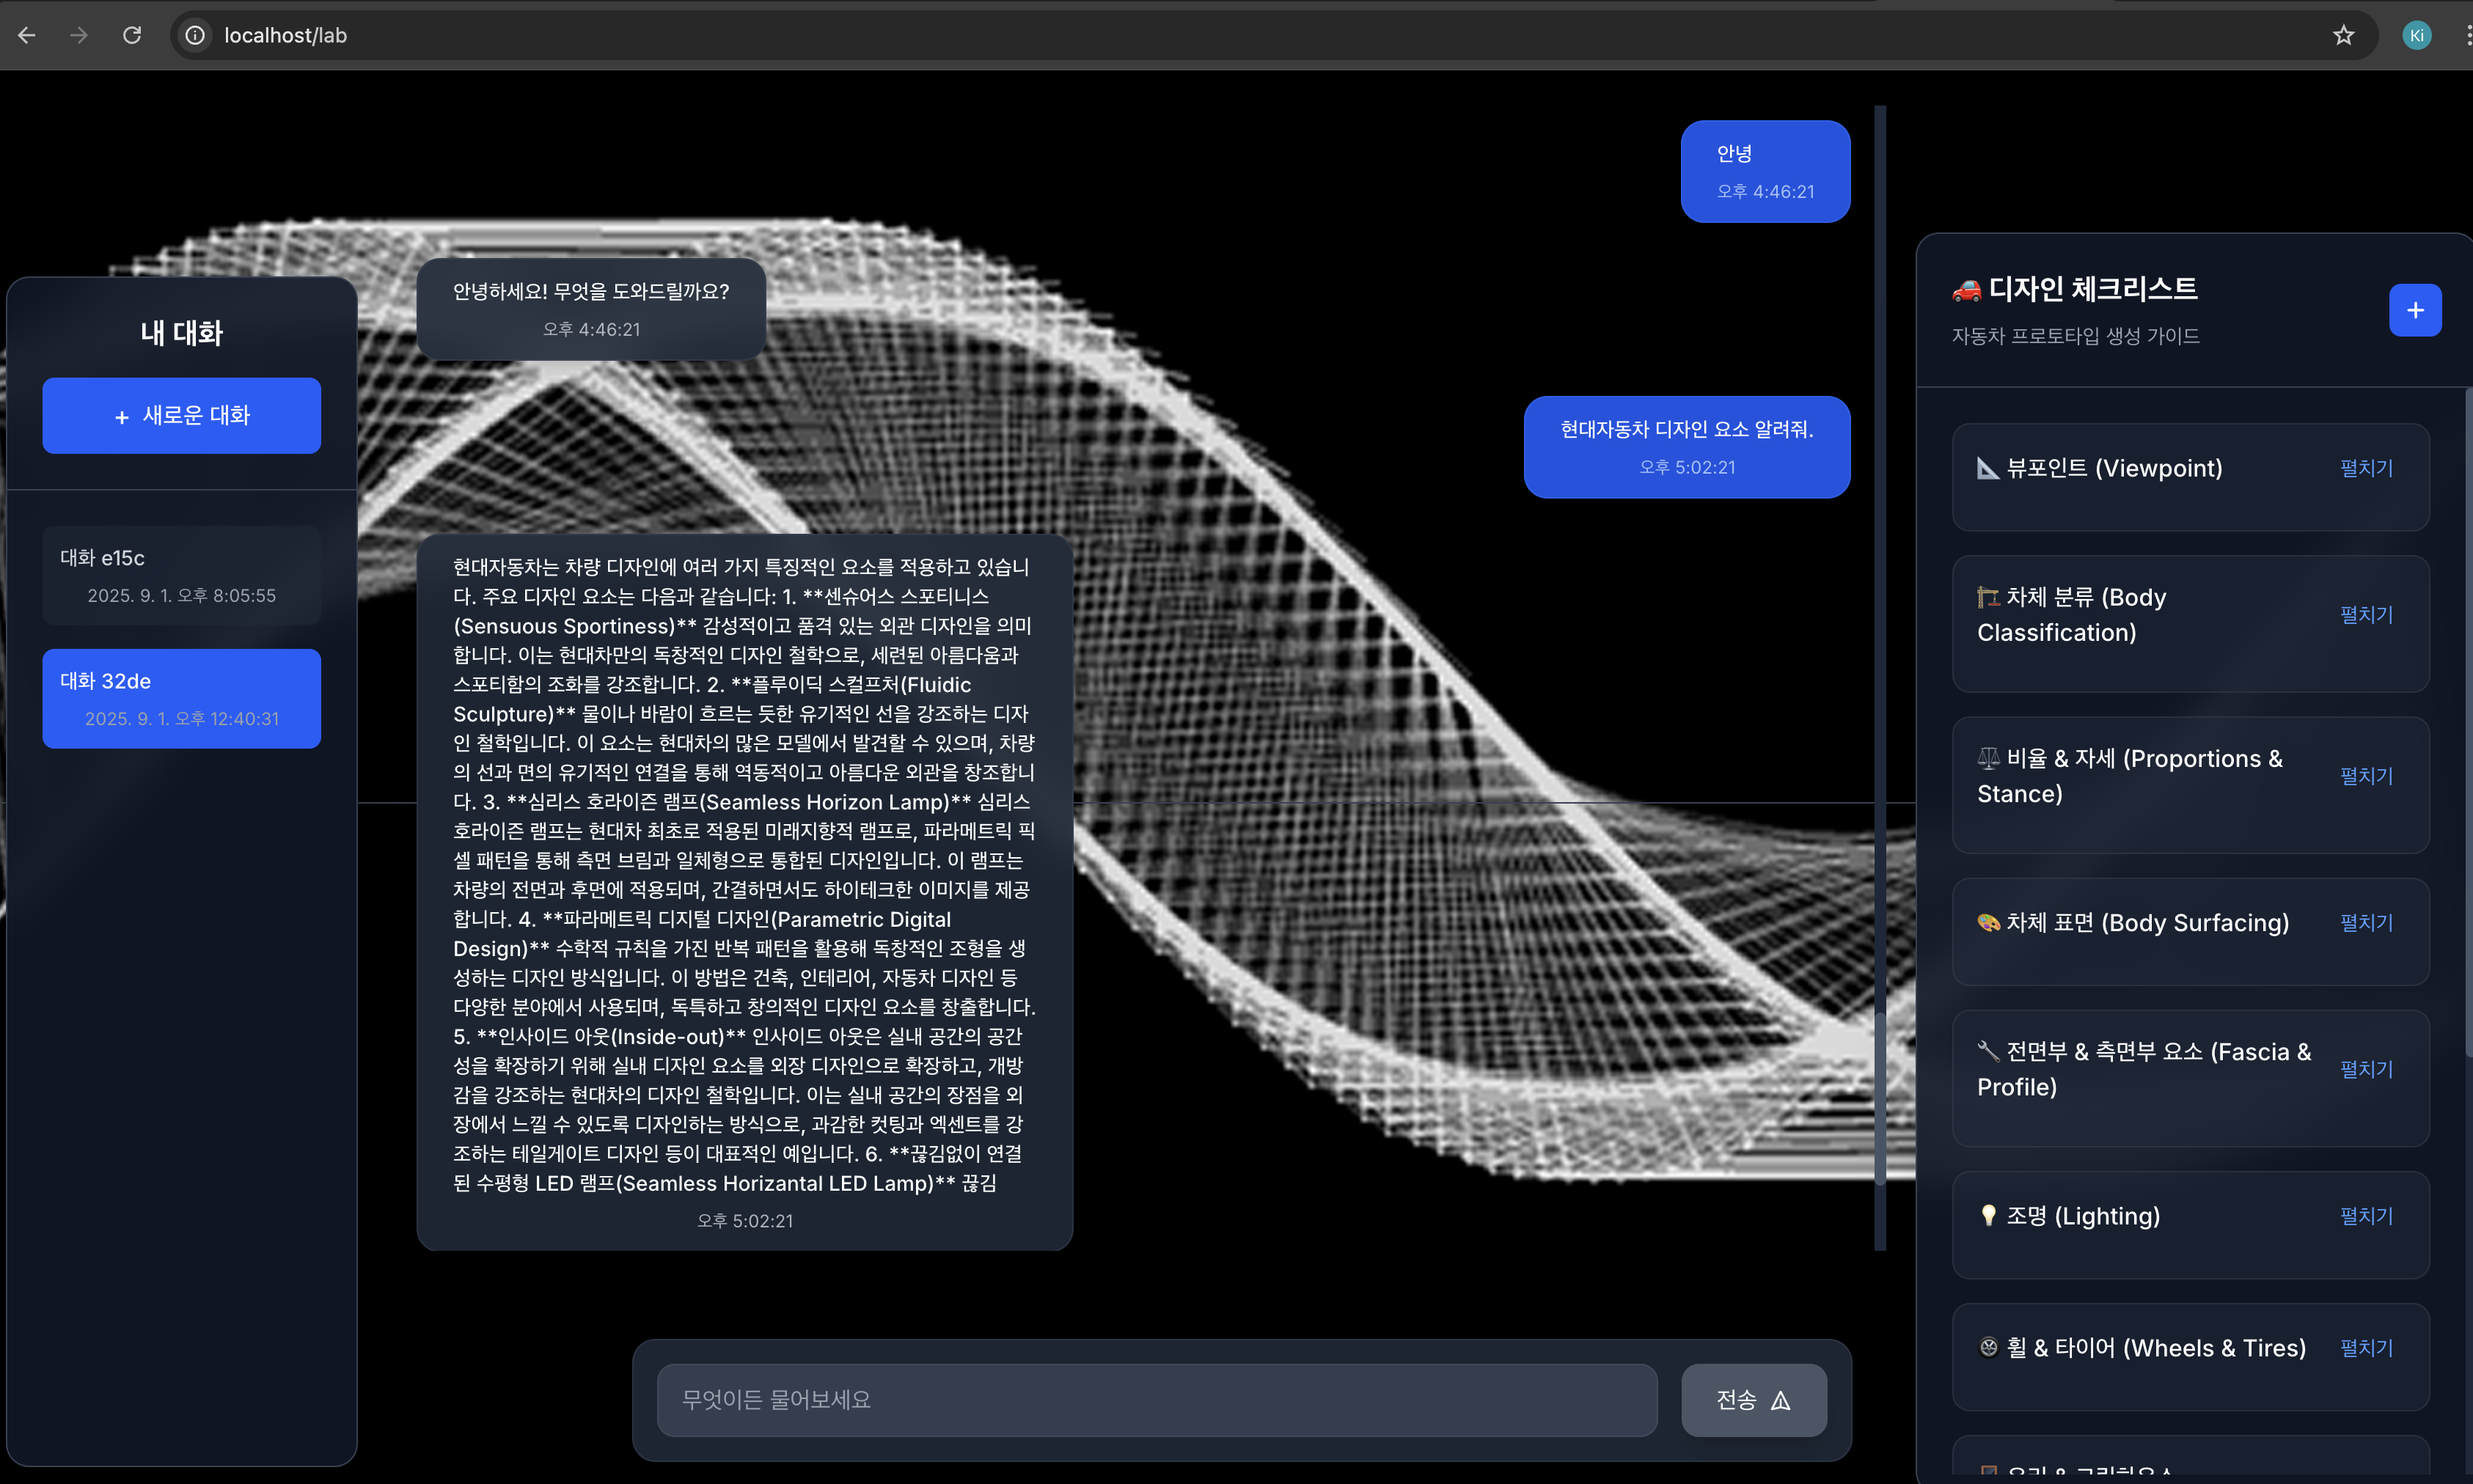Viewport: 2473px width, 1484px height.
Task: Click the browser forward arrow
Action: coord(79,36)
